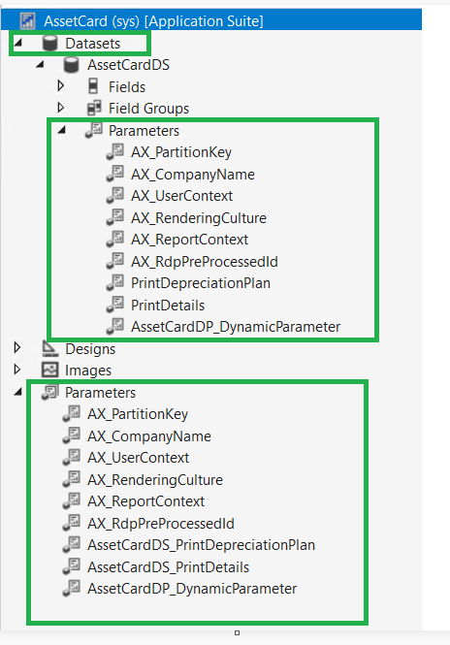Select AX_RenderingCulture under AssetCardDS parameters
The width and height of the screenshot is (450, 645).
(198, 218)
